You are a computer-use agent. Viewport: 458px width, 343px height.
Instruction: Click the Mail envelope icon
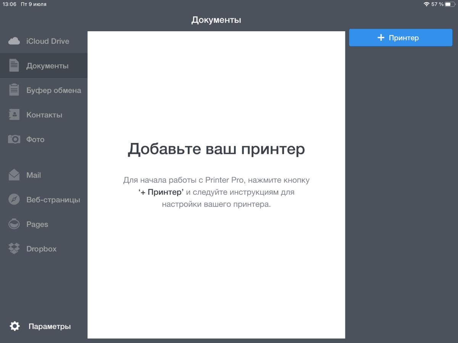point(14,175)
